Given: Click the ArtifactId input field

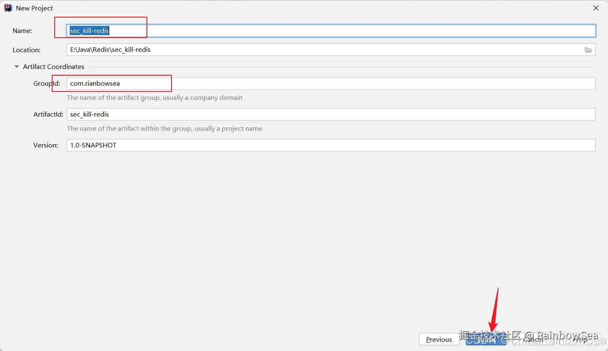Looking at the screenshot, I should 331,114.
